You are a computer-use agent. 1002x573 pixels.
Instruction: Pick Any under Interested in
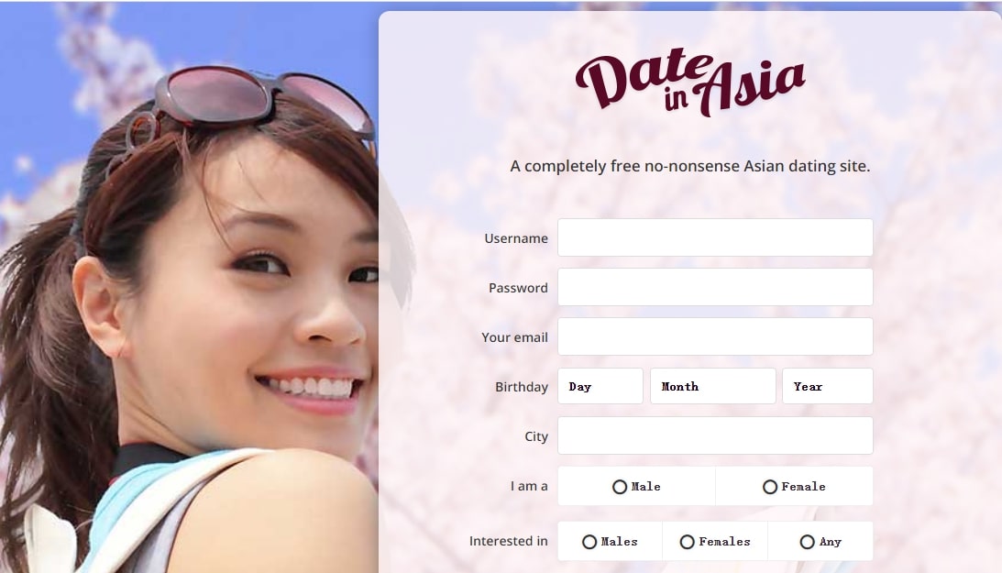click(820, 542)
